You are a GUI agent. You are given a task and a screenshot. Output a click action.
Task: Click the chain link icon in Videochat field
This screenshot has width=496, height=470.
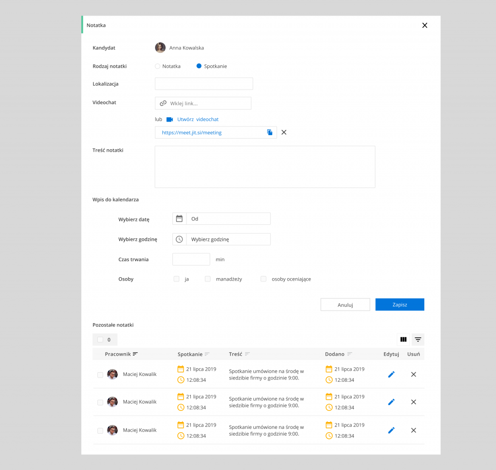[x=163, y=103]
